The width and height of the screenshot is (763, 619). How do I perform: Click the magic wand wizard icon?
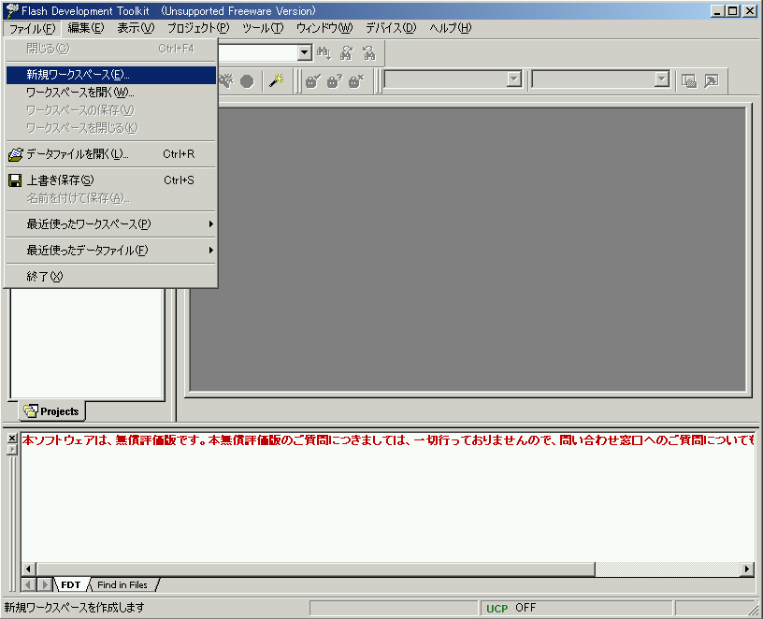coord(277,80)
